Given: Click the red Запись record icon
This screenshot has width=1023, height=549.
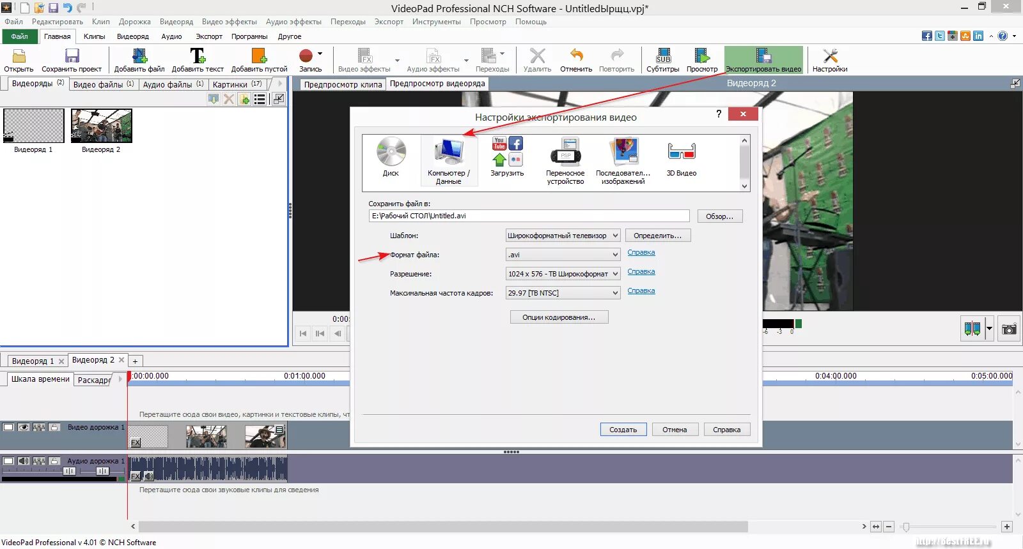Looking at the screenshot, I should click(x=306, y=56).
